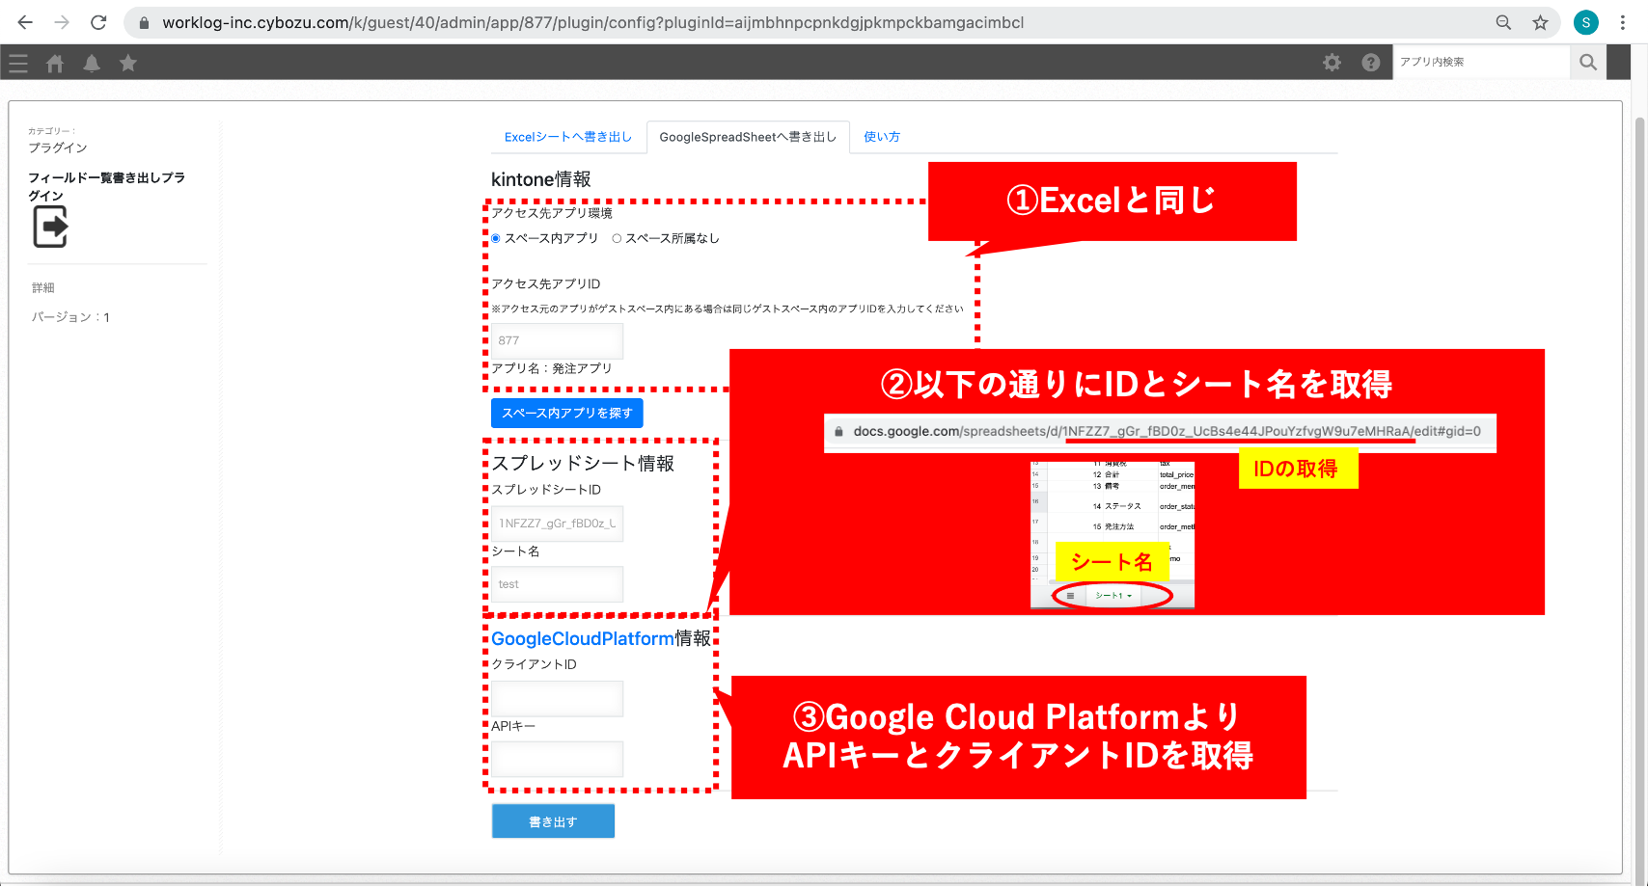This screenshot has width=1648, height=887.
Task: Select the スペース所属なし radio button
Action: tap(617, 239)
